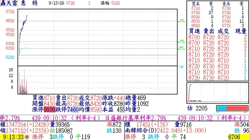
Task: Select the 轟天雷 title box
Action: 9,3
